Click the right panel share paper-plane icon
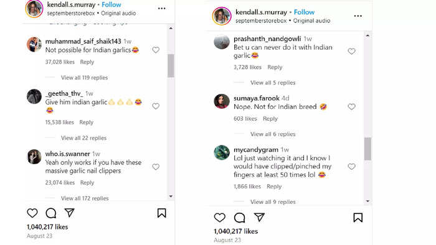This screenshot has width=436, height=245. tap(259, 217)
